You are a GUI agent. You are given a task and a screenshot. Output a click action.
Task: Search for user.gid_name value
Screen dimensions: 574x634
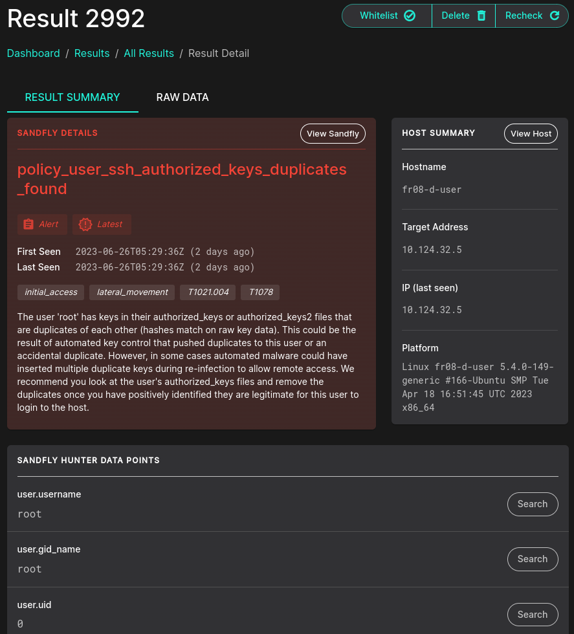[533, 559]
